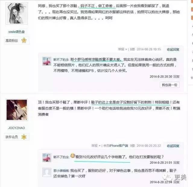The width and height of the screenshot is (193, 187).
Task: Open JOCYZHAO user avatar image
Action: (x=17, y=110)
